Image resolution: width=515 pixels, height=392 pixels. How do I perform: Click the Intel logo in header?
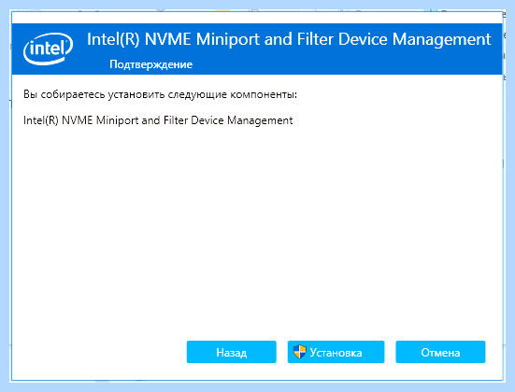point(48,49)
